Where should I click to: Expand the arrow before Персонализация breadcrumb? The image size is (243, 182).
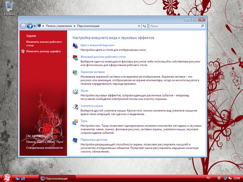(74, 26)
